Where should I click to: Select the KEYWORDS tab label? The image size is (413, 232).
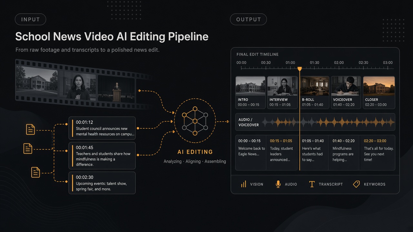click(375, 184)
